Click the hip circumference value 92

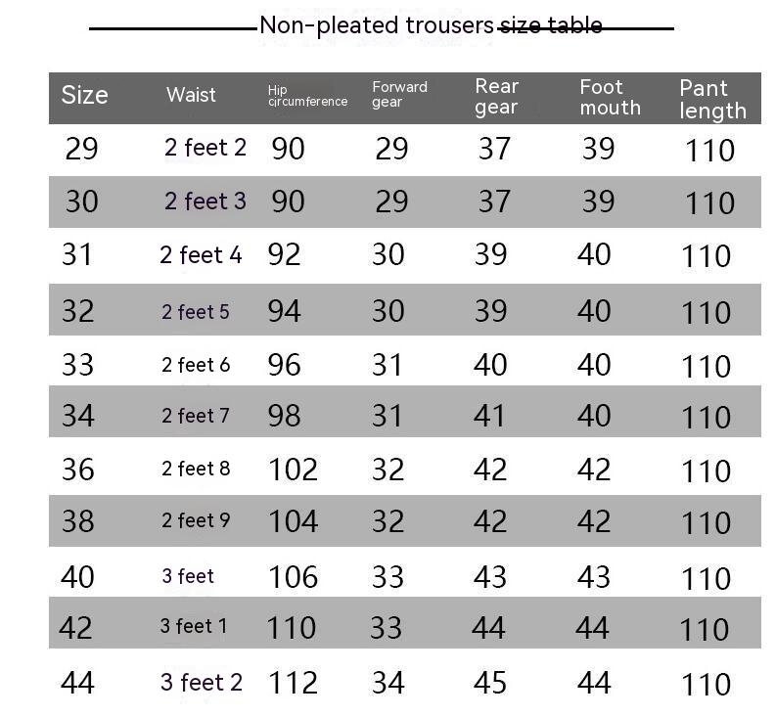[284, 255]
